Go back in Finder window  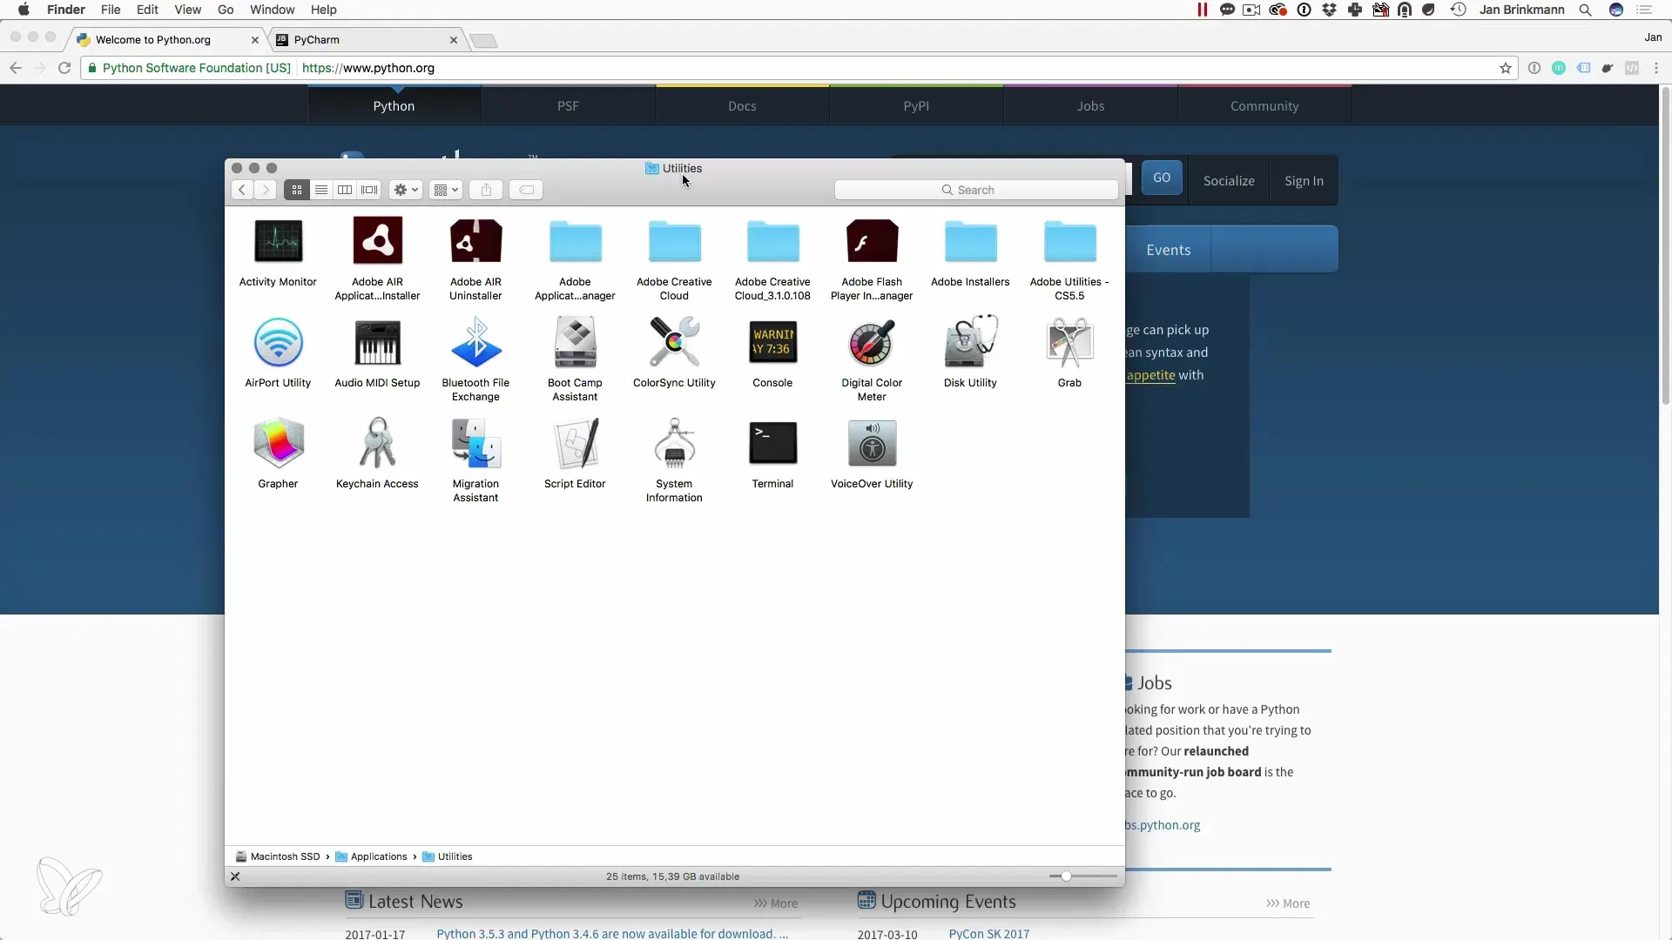click(x=242, y=190)
